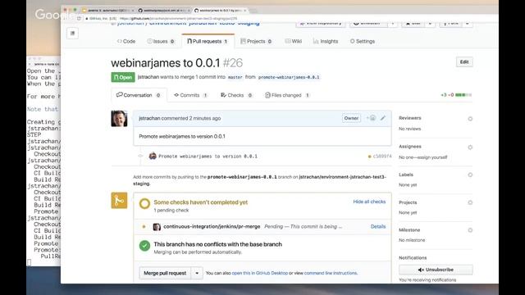Open the Insights tab
Image resolution: width=525 pixels, height=295 pixels.
coord(326,41)
